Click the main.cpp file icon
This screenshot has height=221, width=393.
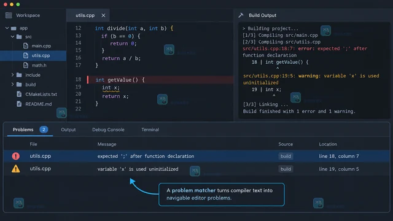pyautogui.click(x=26, y=45)
